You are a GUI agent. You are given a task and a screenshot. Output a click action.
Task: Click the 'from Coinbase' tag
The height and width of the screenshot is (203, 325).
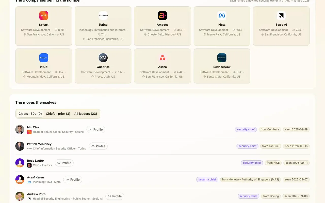click(270, 129)
